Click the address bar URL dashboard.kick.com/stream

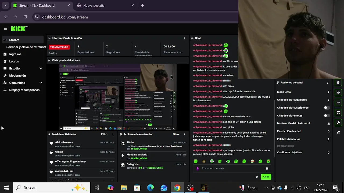65,17
